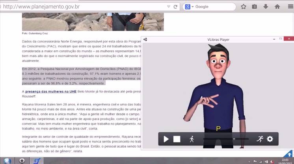This screenshot has width=294, height=164.
Task: Go to the Firefox home page
Action: click(x=277, y=7)
